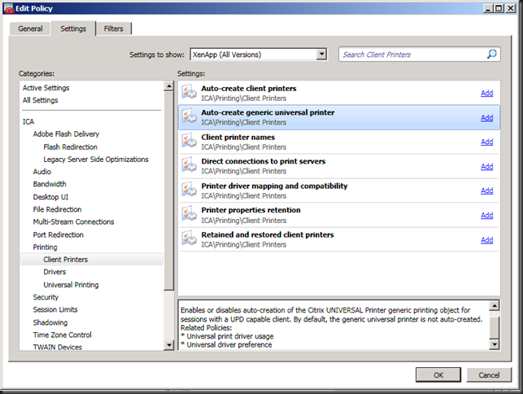Select the Bandwidth category
Screen dimensions: 523x394
50,184
